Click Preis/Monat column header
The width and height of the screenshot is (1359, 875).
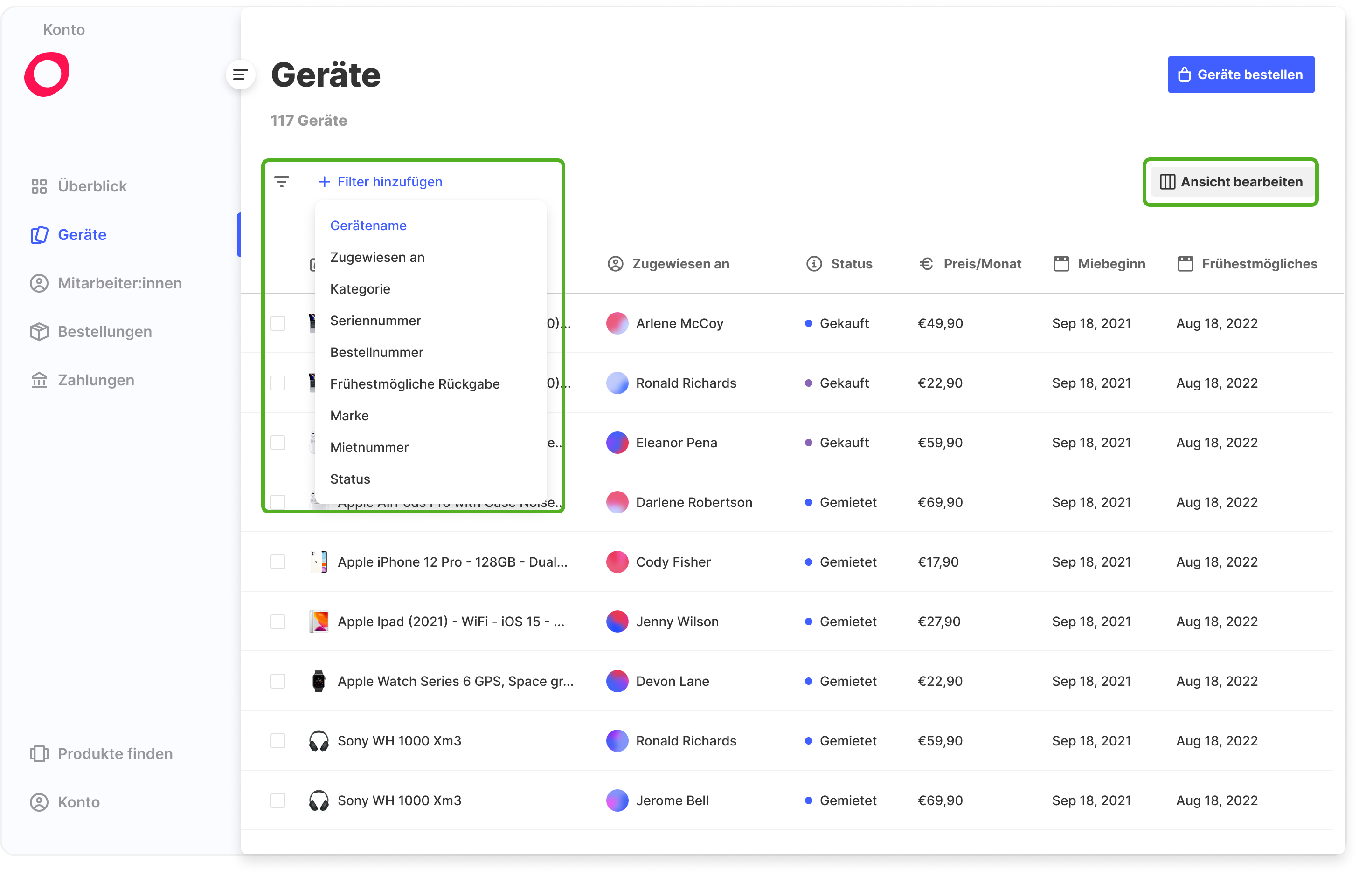point(970,264)
